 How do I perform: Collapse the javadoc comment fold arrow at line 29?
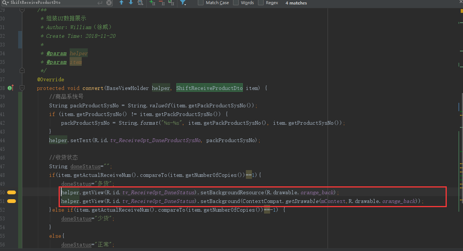(22, 10)
